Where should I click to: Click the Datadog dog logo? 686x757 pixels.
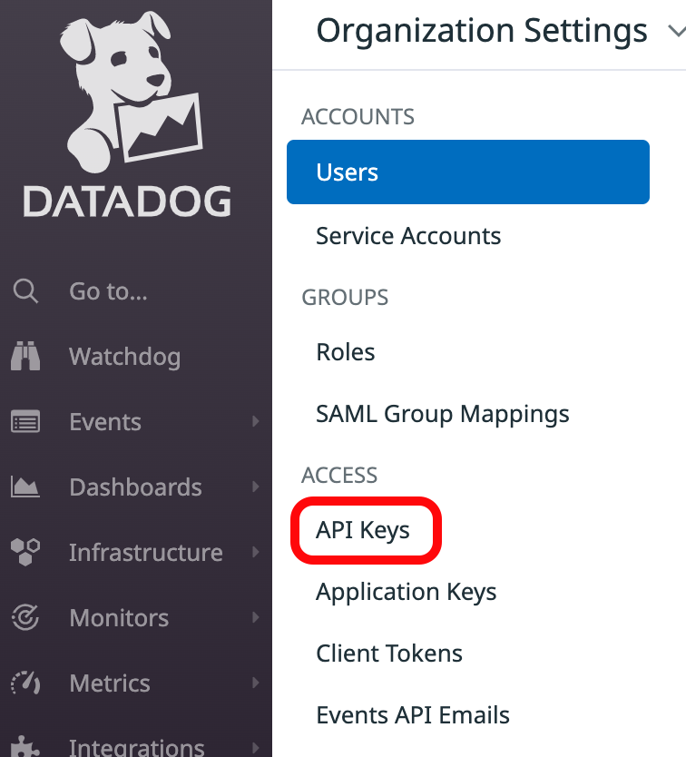click(127, 91)
